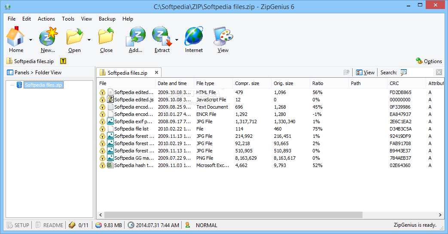Click the Excel icon of Softpedia hash row

110,165
